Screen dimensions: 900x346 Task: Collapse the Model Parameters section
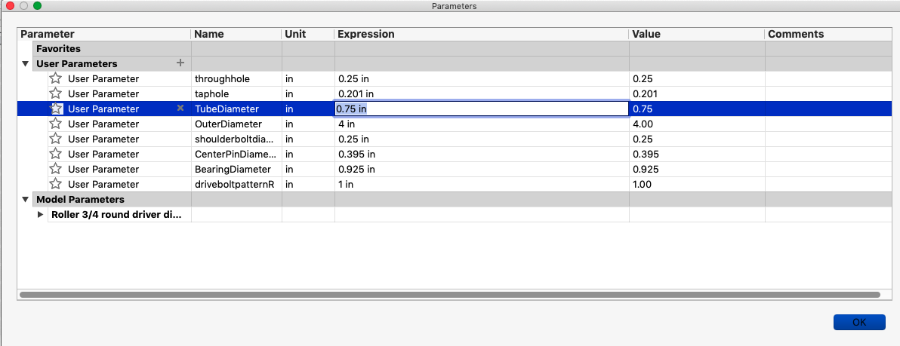(26, 200)
